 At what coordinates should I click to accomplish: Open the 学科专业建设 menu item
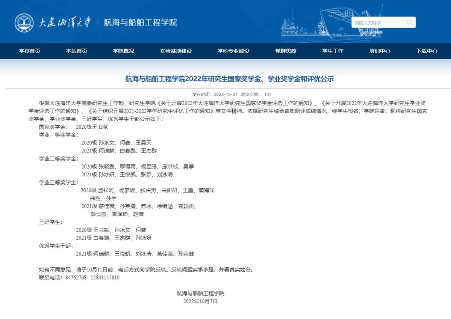pyautogui.click(x=233, y=51)
